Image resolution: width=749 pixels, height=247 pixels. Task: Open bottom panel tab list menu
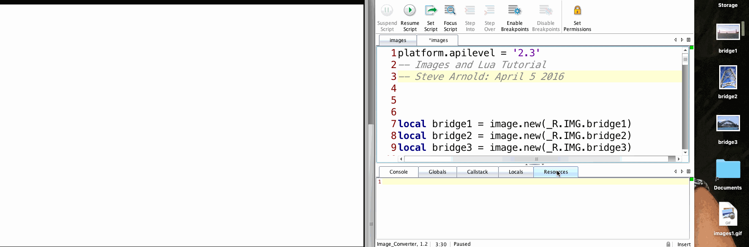pyautogui.click(x=689, y=172)
